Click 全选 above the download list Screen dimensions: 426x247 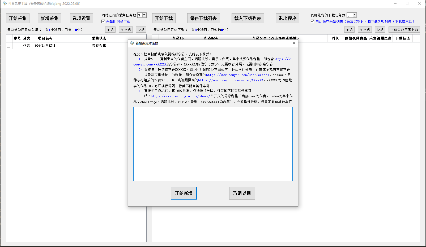pyautogui.click(x=349, y=29)
